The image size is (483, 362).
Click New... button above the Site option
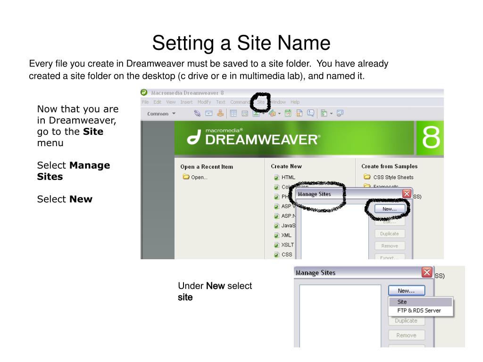407,290
